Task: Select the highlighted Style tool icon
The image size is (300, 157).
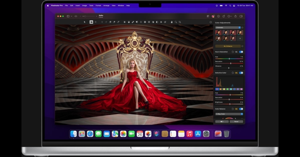Action: [91, 22]
